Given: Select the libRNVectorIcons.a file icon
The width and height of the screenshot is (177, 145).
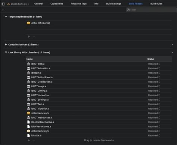Looking at the screenshot, I should (28, 126).
